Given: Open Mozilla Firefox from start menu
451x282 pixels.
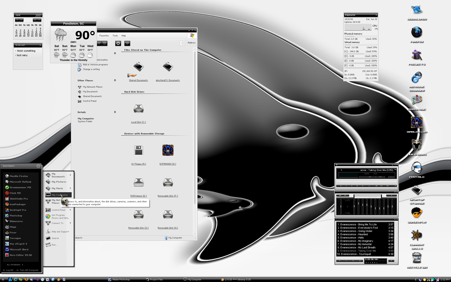Looking at the screenshot, I should click(x=17, y=176).
